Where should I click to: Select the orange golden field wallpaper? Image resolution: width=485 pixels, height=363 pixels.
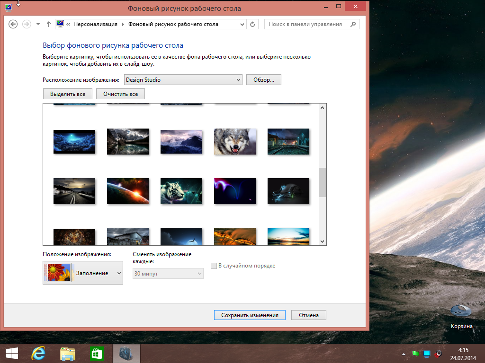(x=235, y=236)
